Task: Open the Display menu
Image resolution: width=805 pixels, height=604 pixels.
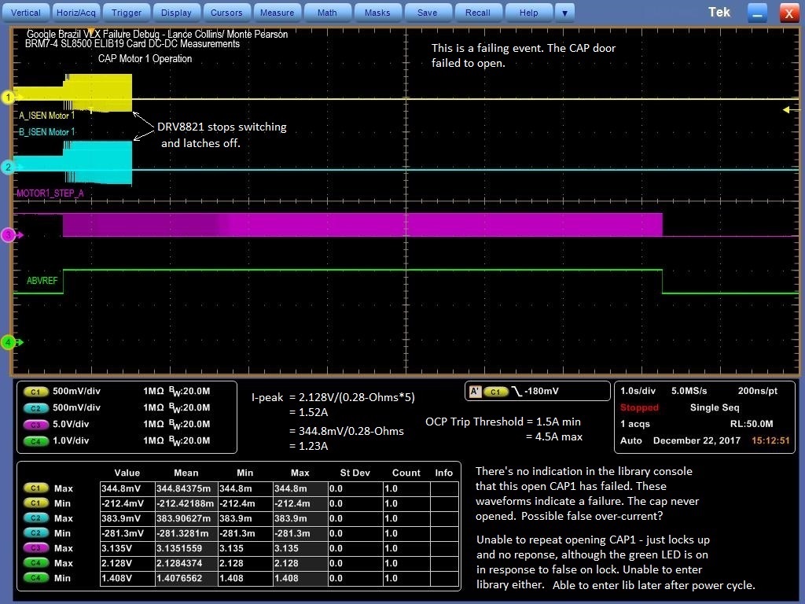Action: 176,13
